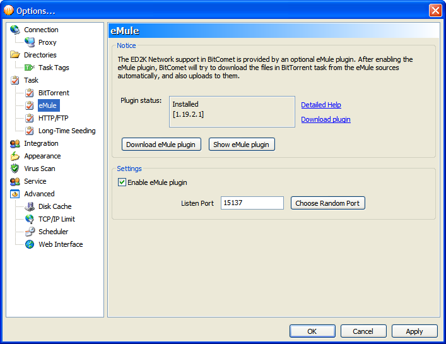Click the Task clipboard icon
The image size is (446, 344).
pos(15,80)
